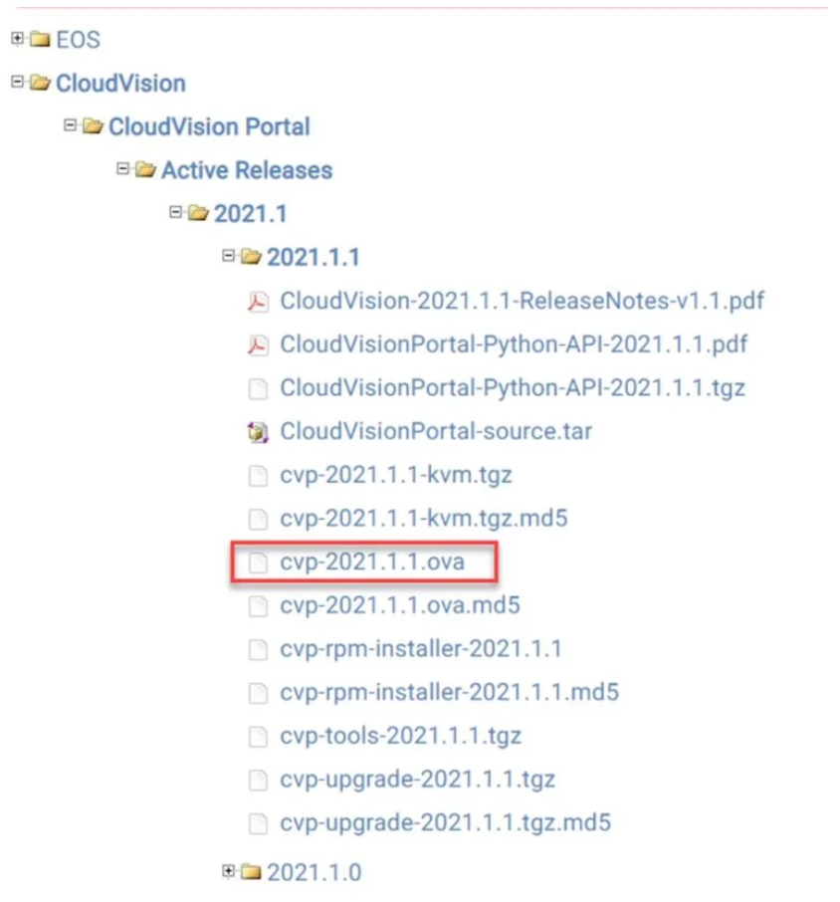Expand the EOS tree node

pyautogui.click(x=18, y=40)
